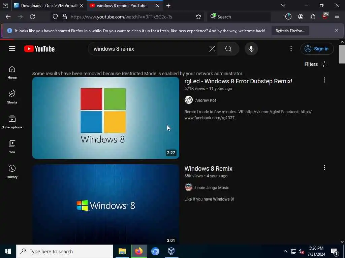Viewport: 345px width, 258px height.
Task: Click the page vertical scrollbar thumb
Action: (x=342, y=54)
